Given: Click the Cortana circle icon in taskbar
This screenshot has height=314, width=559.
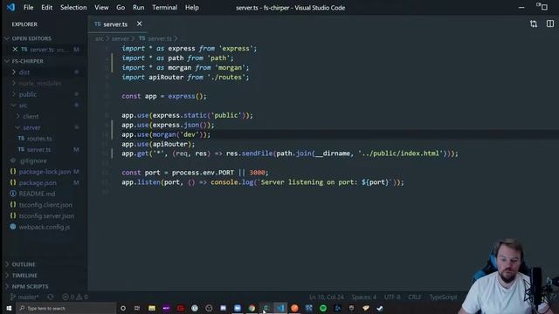Looking at the screenshot, I should point(123,308).
